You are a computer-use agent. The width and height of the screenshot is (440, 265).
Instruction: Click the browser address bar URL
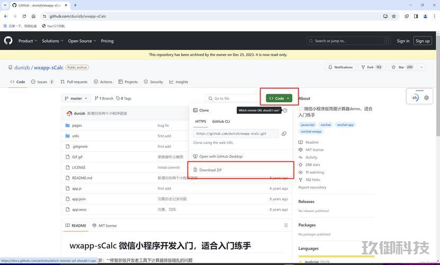click(78, 16)
